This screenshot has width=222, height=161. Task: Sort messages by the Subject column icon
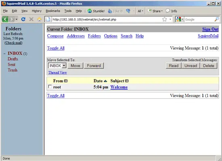pos(127,81)
